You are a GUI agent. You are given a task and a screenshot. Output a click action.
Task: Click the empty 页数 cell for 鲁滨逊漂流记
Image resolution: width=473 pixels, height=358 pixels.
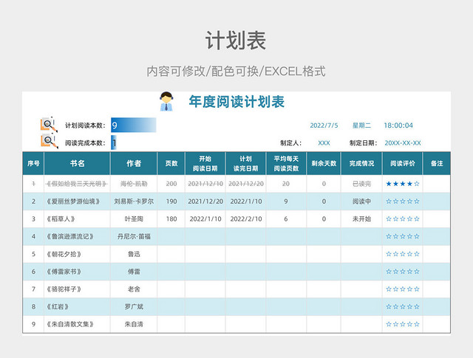click(x=171, y=236)
